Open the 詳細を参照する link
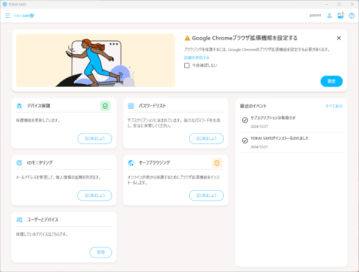The image size is (359, 272). click(197, 57)
